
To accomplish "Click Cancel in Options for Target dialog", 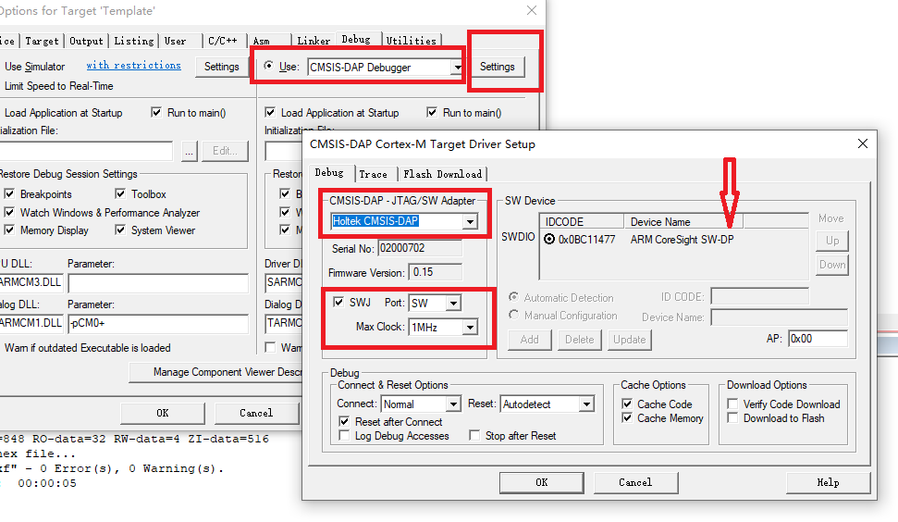I will point(256,413).
